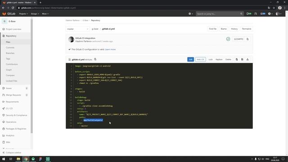288x162 pixels.
Task: Click the G-Base project avatar in sidebar
Action: click(x=4, y=21)
